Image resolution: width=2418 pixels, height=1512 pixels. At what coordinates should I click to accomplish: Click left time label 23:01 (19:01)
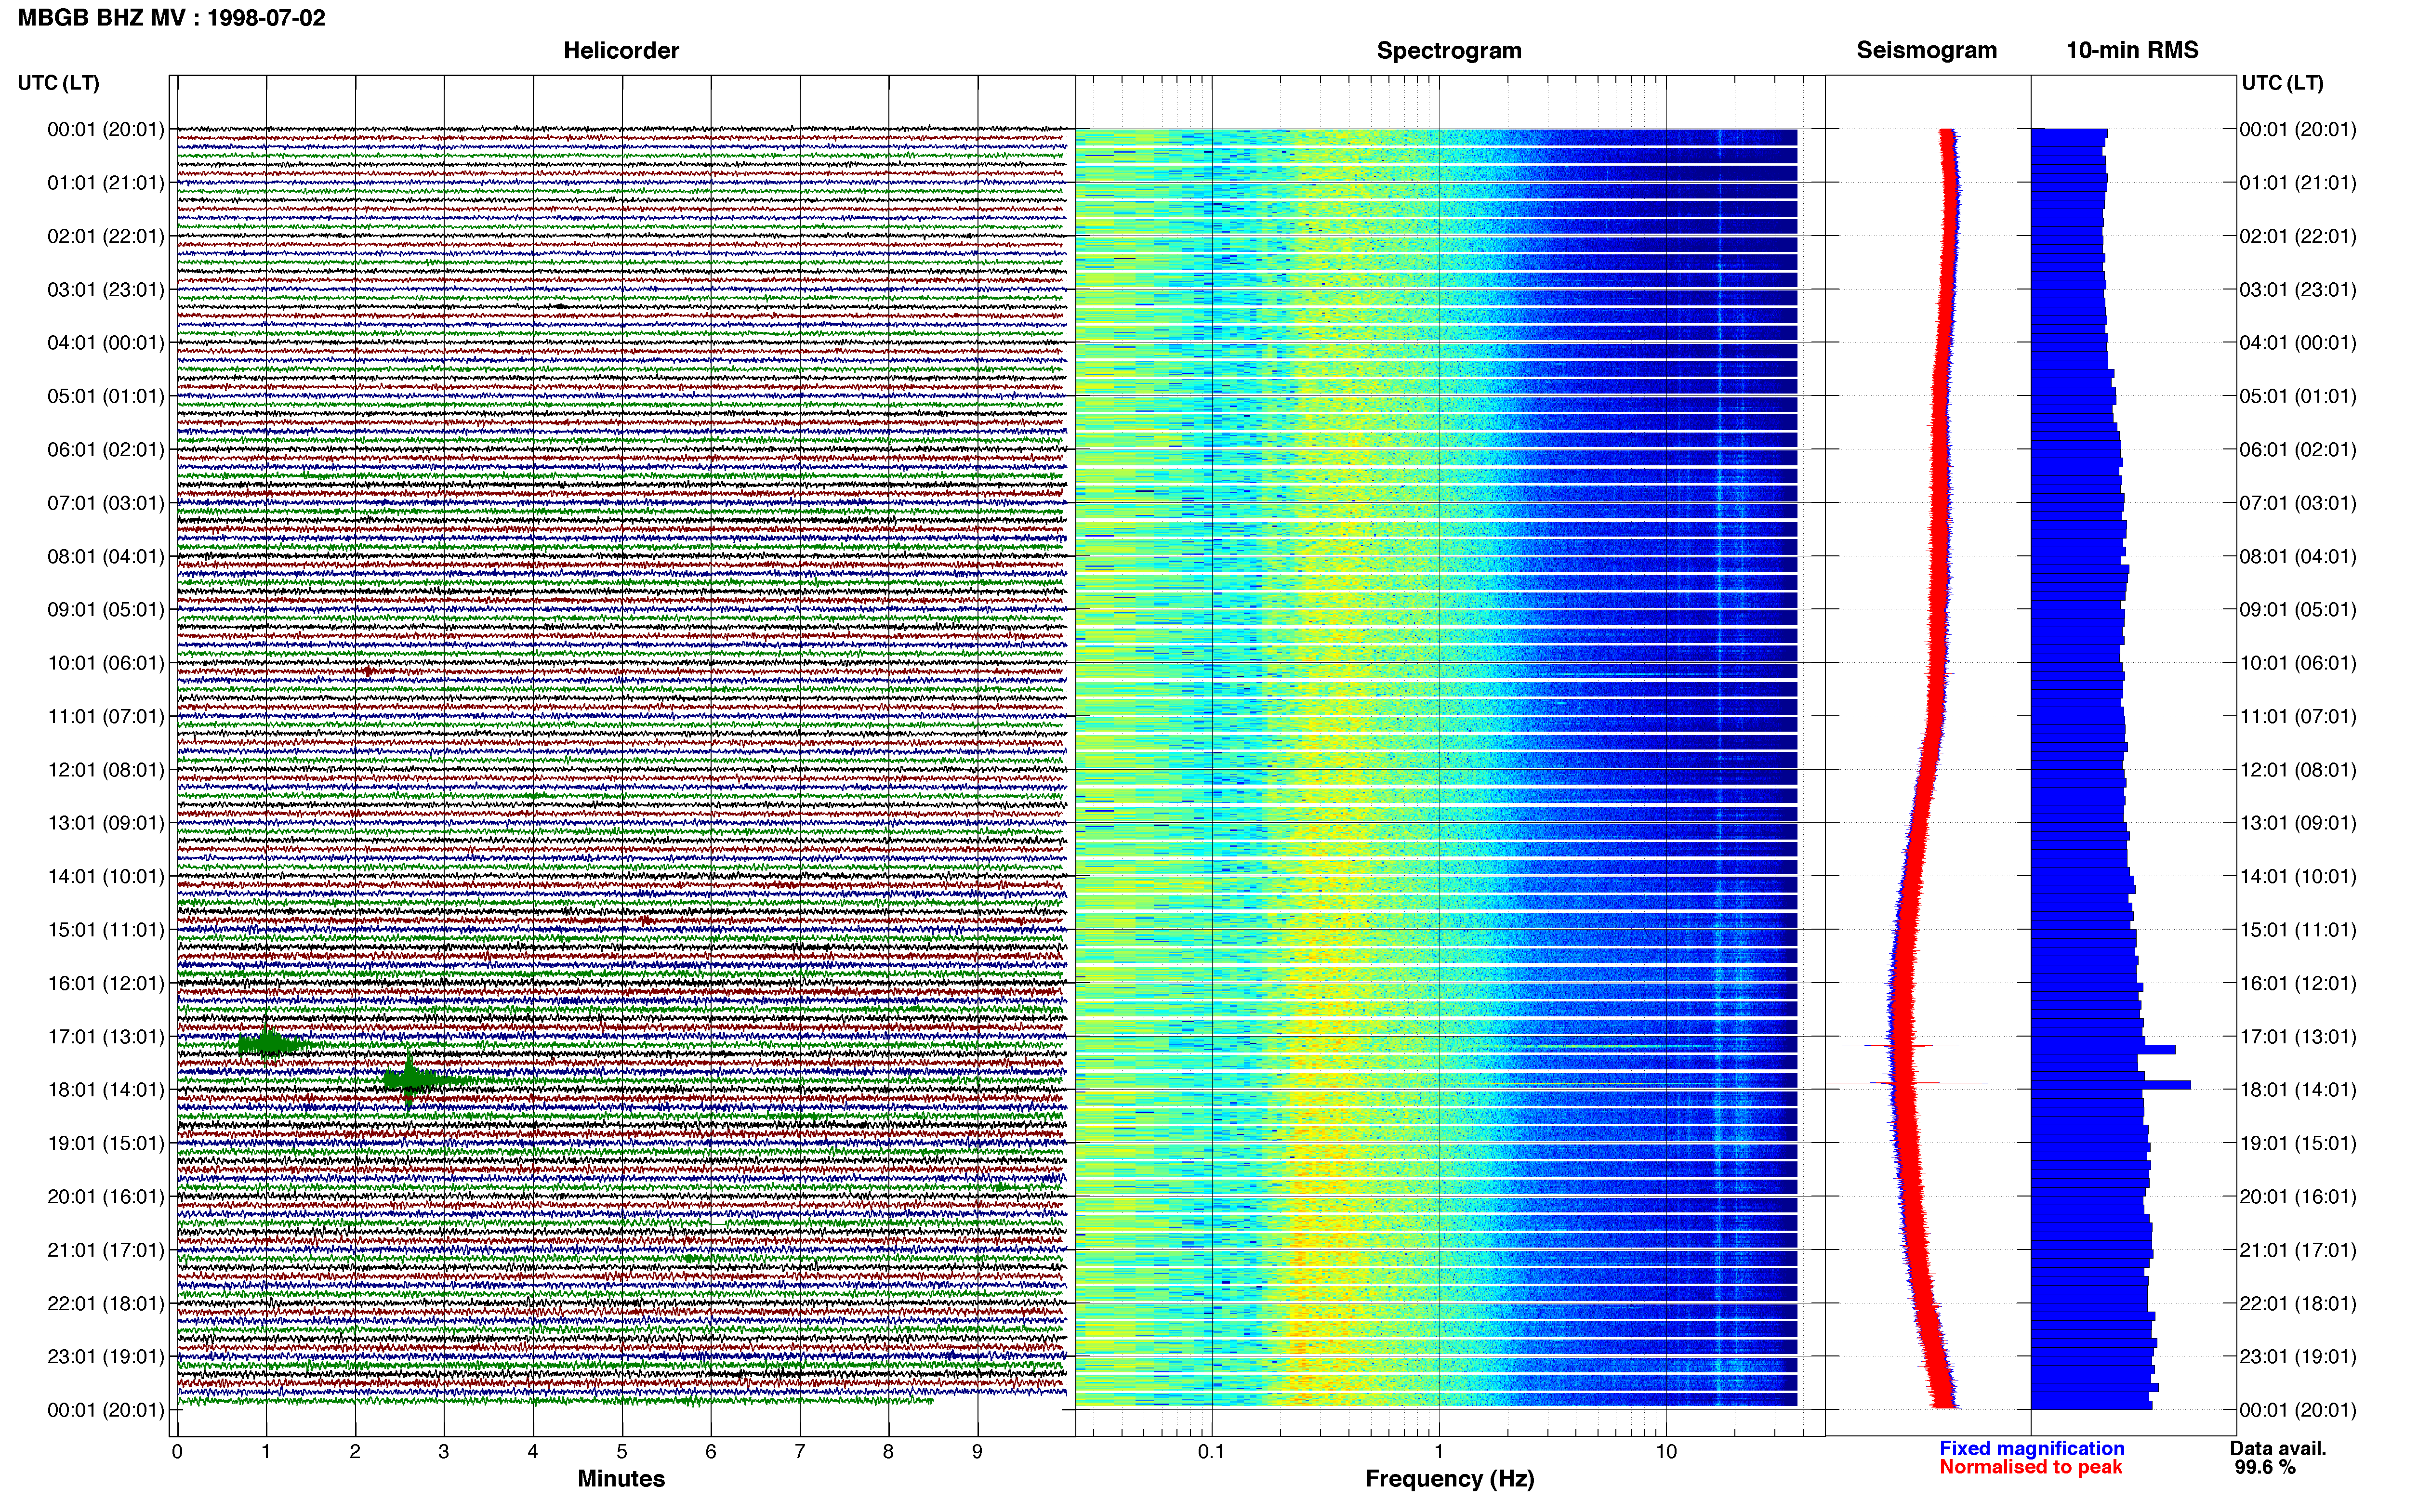pyautogui.click(x=105, y=1356)
